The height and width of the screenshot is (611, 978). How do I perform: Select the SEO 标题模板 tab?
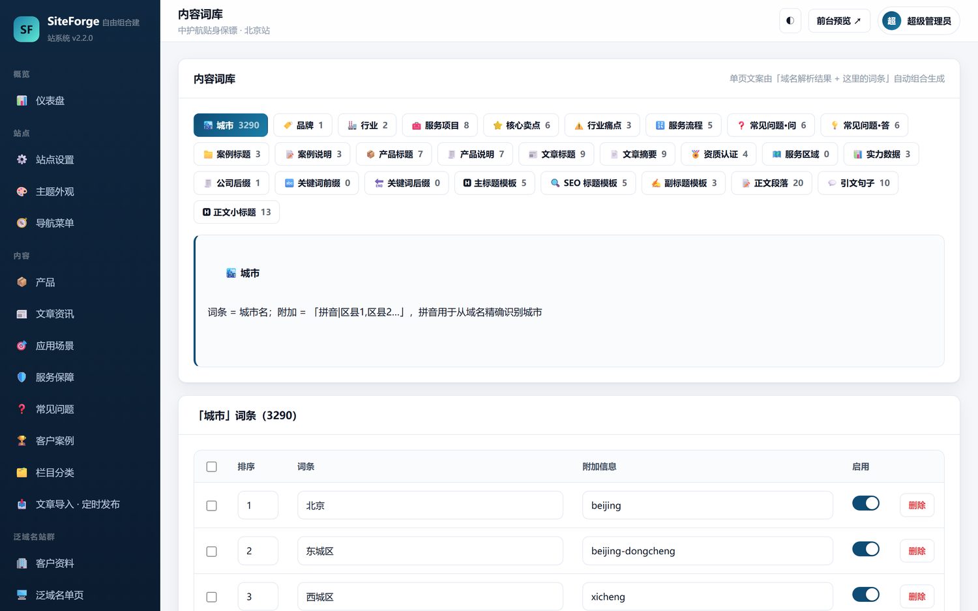tap(588, 183)
